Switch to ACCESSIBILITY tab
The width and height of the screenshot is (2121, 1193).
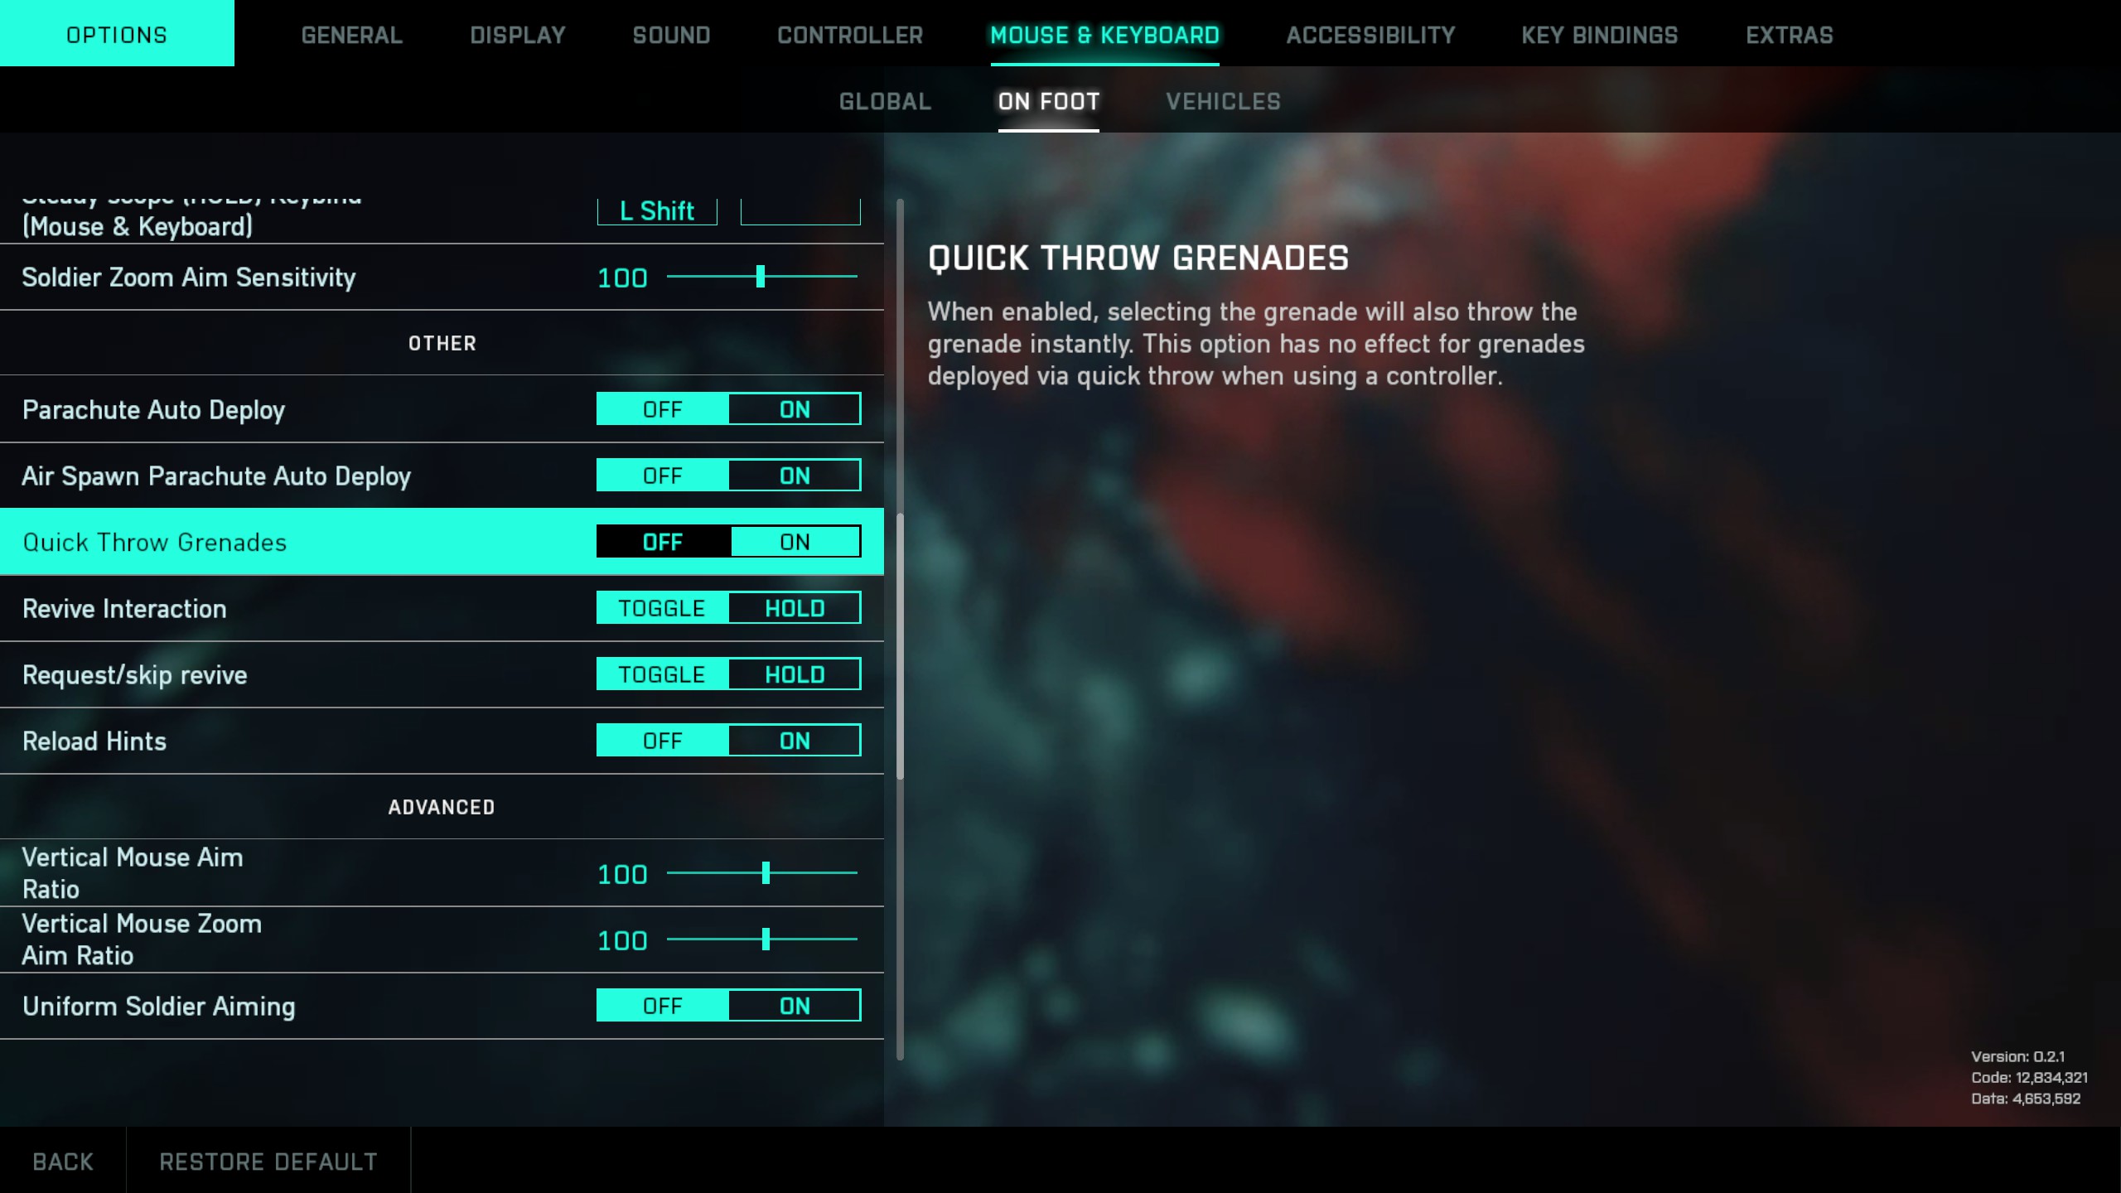[x=1371, y=33]
